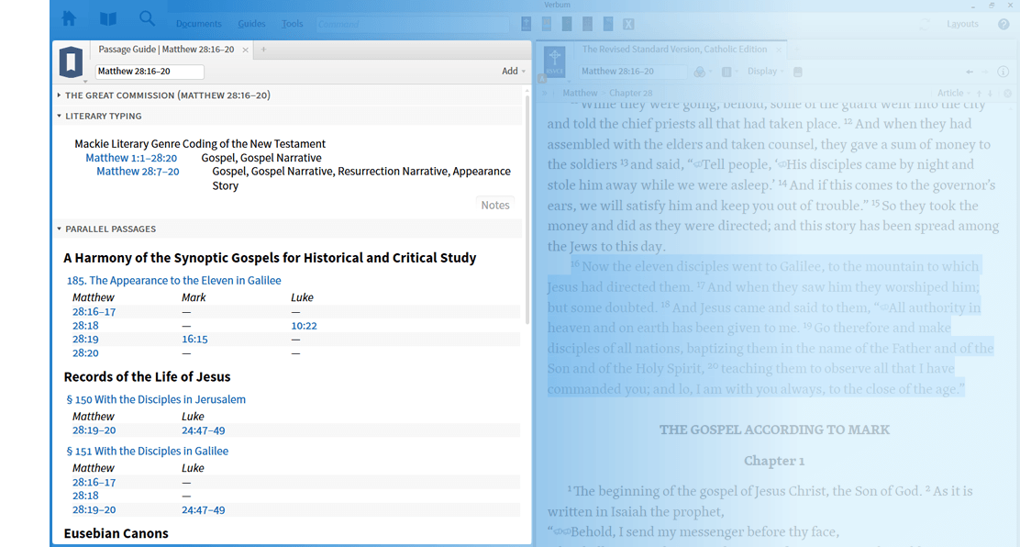Viewport: 1020px width, 547px height.
Task: Click the forward arrow in RSVCE panel
Action: [x=985, y=72]
